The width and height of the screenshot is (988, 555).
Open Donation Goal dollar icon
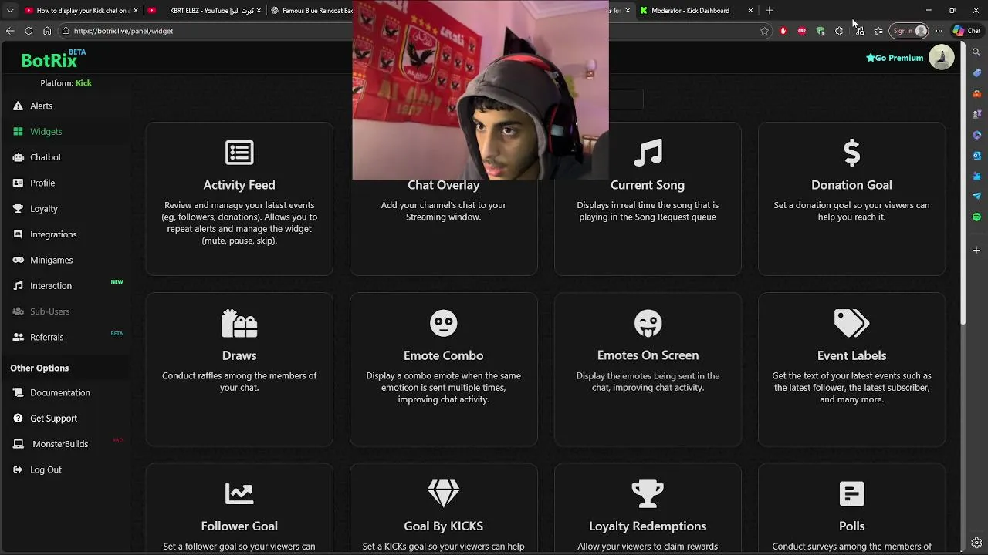(851, 153)
